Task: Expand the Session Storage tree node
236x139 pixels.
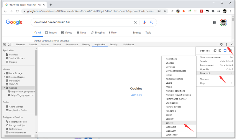Action: [x=4, y=77]
